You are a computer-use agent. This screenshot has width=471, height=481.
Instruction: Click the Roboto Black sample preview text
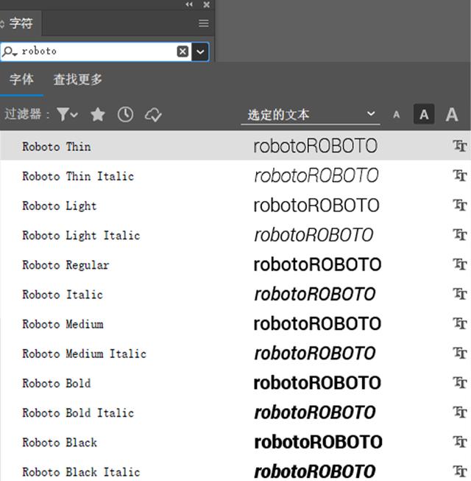[318, 442]
